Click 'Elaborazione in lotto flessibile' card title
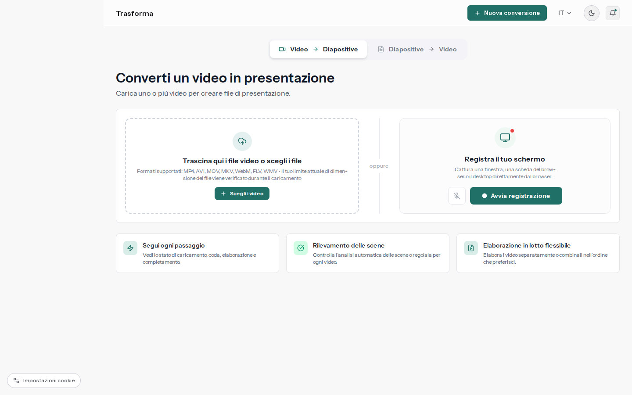The height and width of the screenshot is (395, 632). tap(527, 245)
